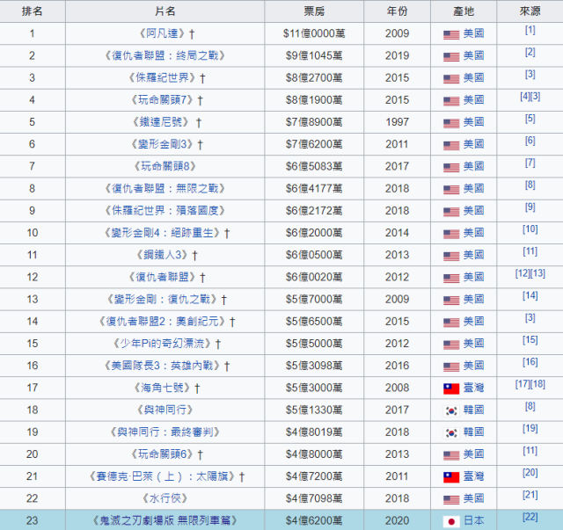Click the Taiwan flag in the 海角七號 row
563x530 pixels.
(x=451, y=388)
